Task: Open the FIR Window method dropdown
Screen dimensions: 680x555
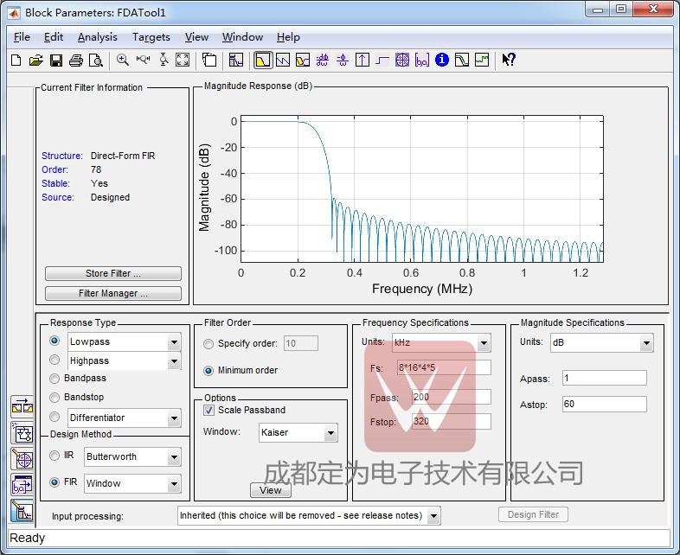Action: (174, 483)
